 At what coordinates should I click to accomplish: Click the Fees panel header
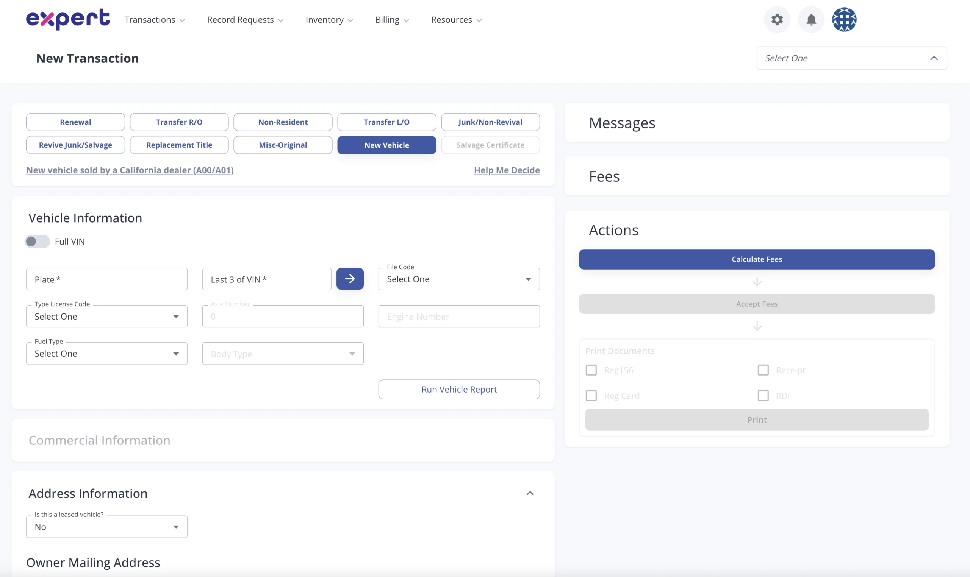(x=604, y=176)
